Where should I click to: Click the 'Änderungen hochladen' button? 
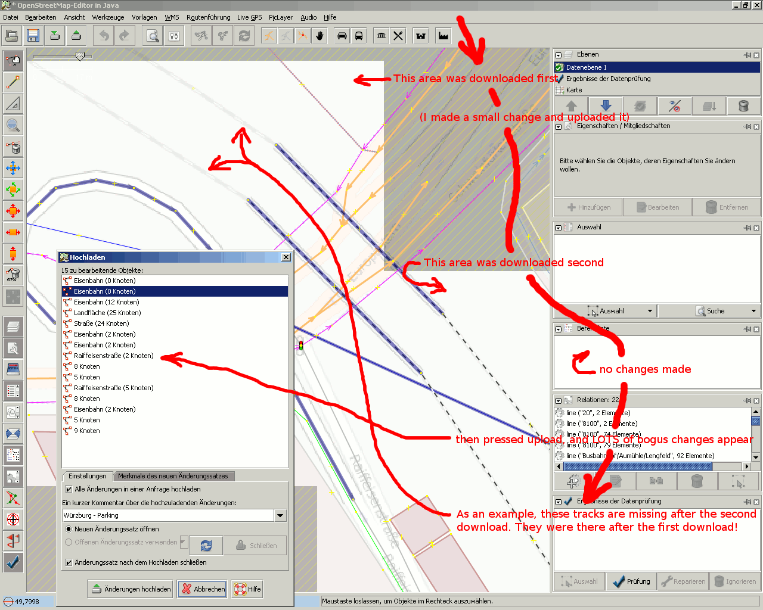coord(131,589)
